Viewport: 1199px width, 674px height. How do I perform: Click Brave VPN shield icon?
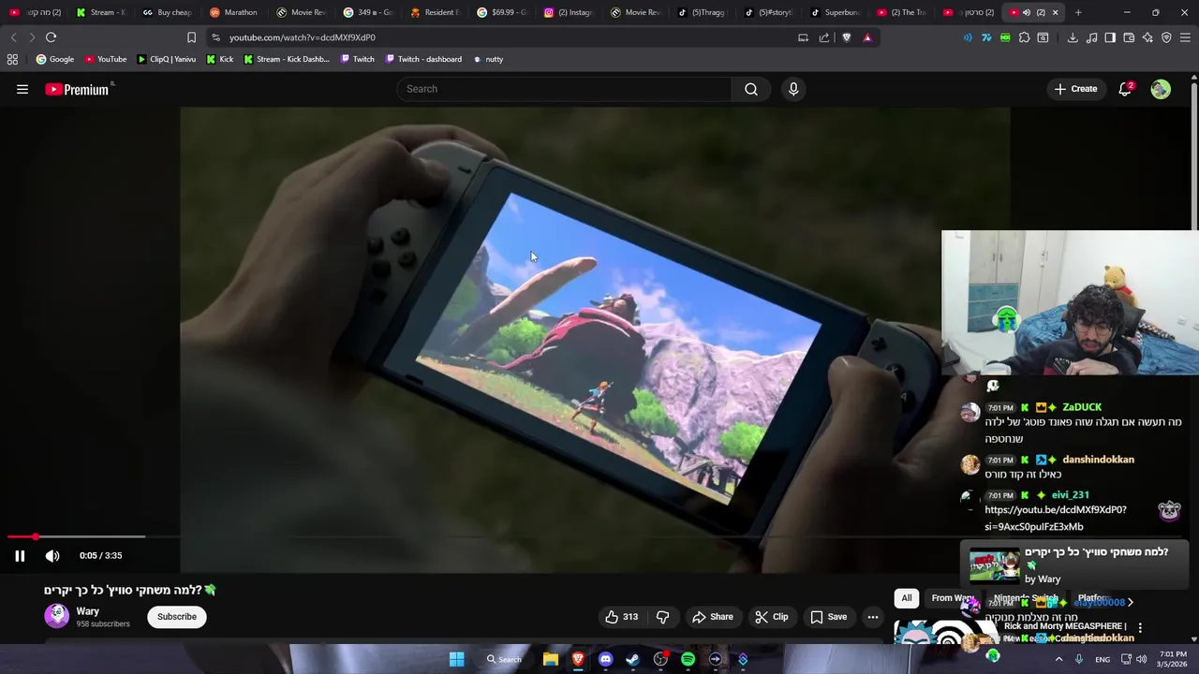pos(1166,37)
